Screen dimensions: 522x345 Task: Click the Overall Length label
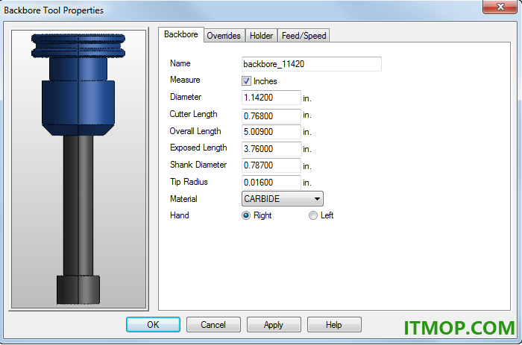pyautogui.click(x=195, y=131)
